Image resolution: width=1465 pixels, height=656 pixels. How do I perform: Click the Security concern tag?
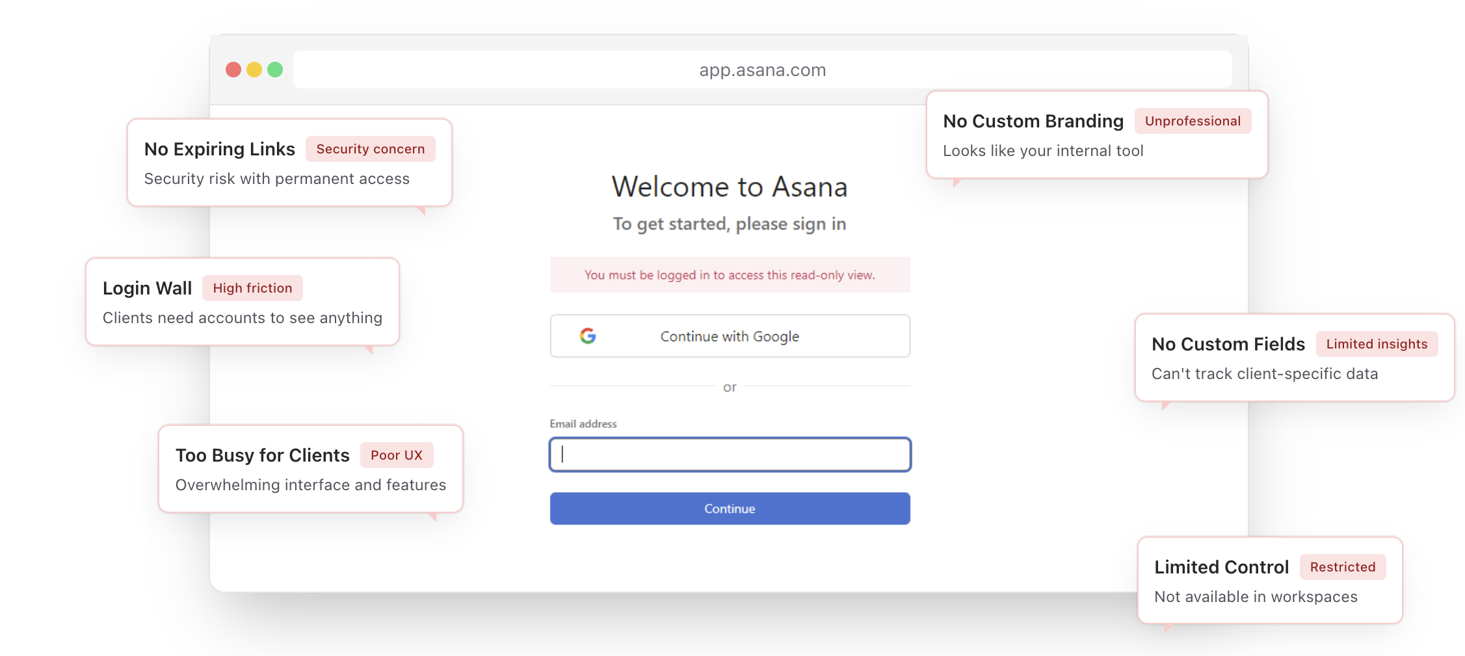[x=370, y=149]
